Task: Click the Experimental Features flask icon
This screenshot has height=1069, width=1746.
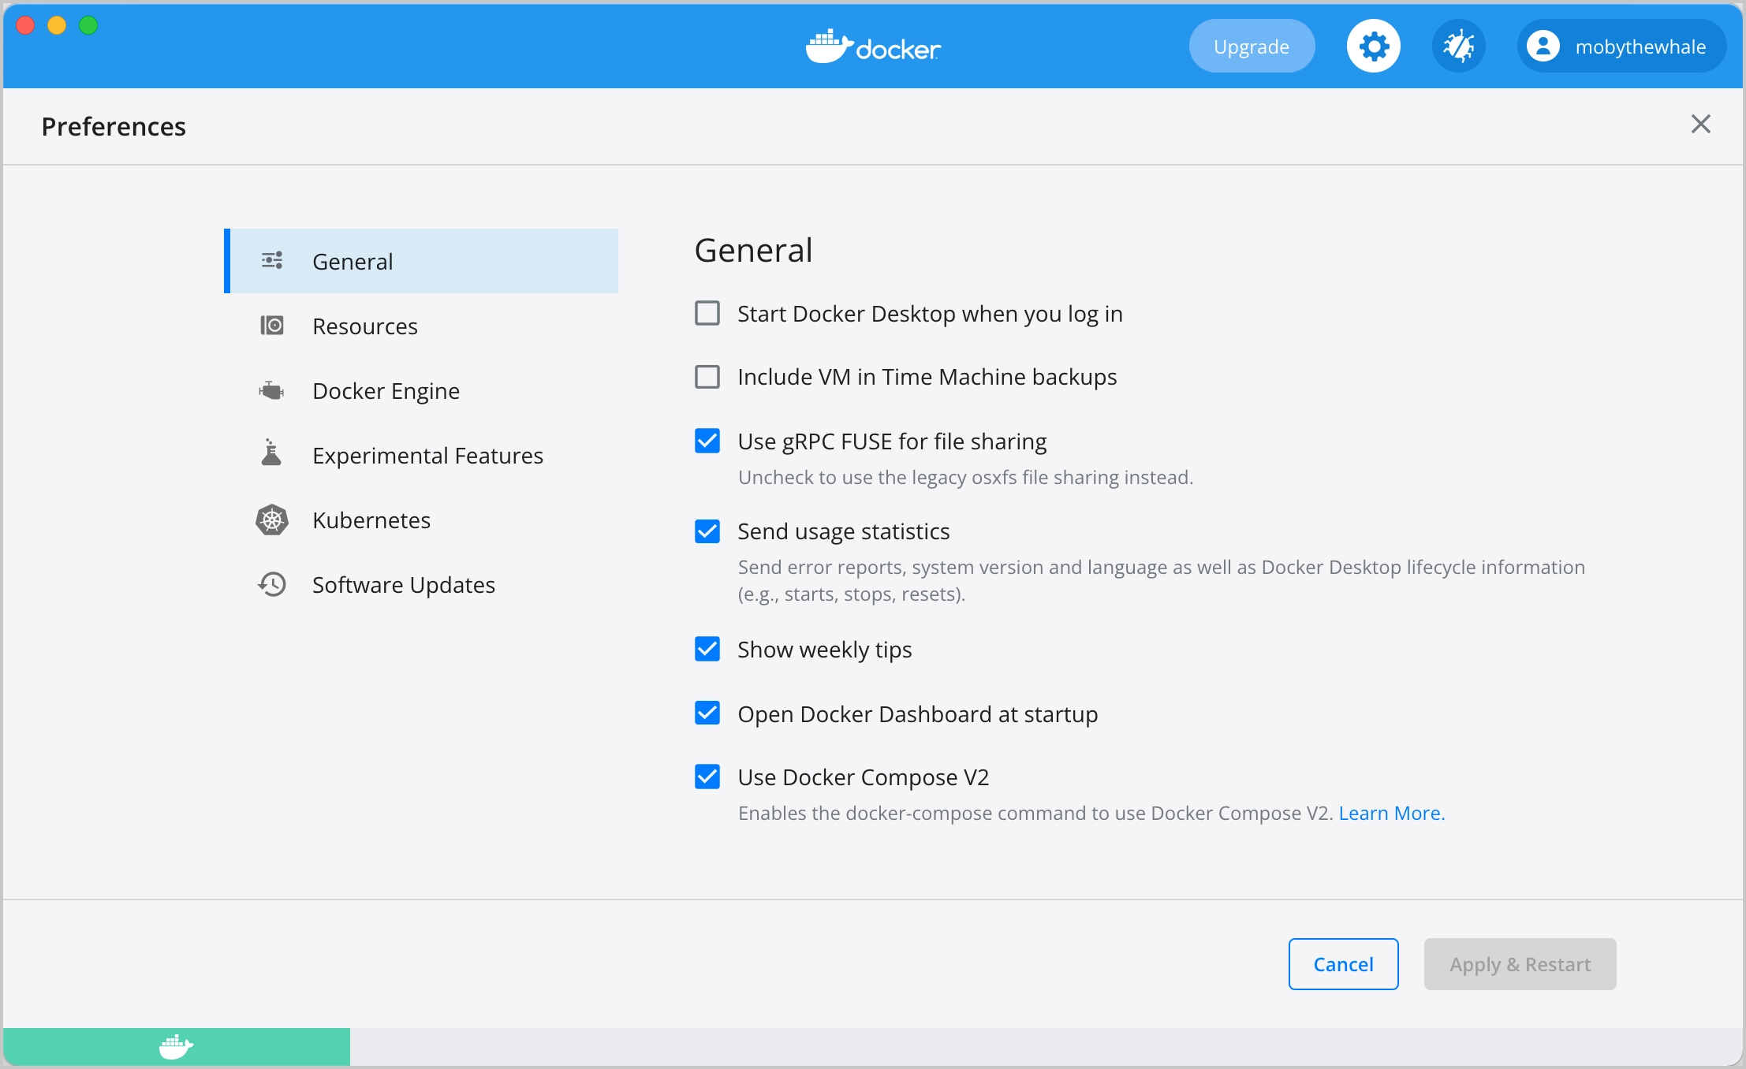Action: [272, 454]
